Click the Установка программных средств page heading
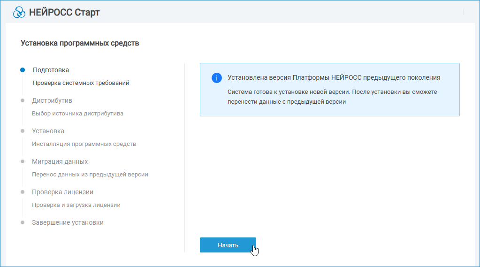Viewport: 480px width, 267px height. click(80, 43)
